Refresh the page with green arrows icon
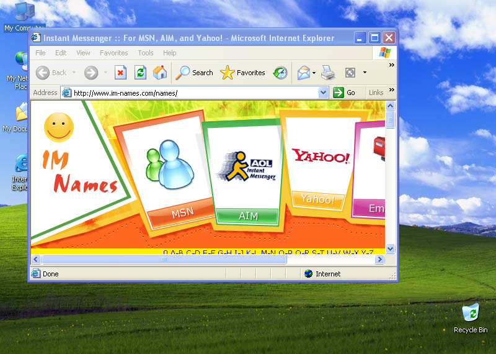This screenshot has height=354, width=496. pos(140,73)
